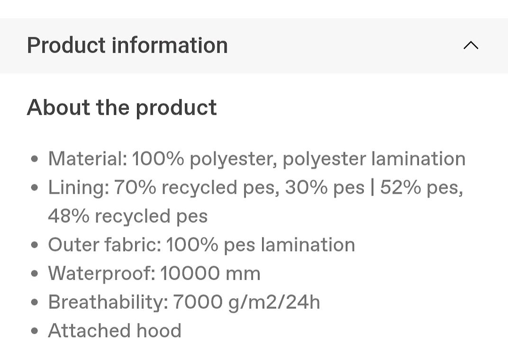
Task: Click the Material: 100% polyester line
Action: click(x=256, y=159)
